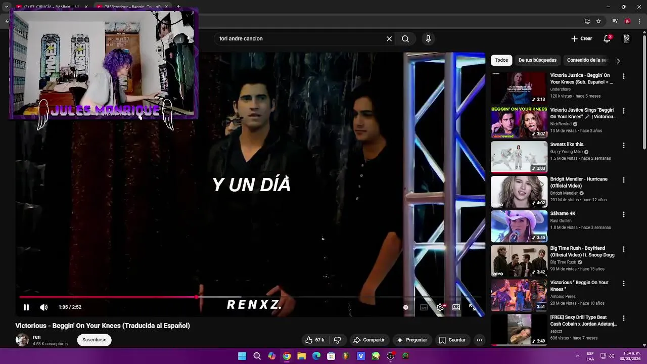Open the notifications bell
This screenshot has width=647, height=364.
pyautogui.click(x=607, y=38)
